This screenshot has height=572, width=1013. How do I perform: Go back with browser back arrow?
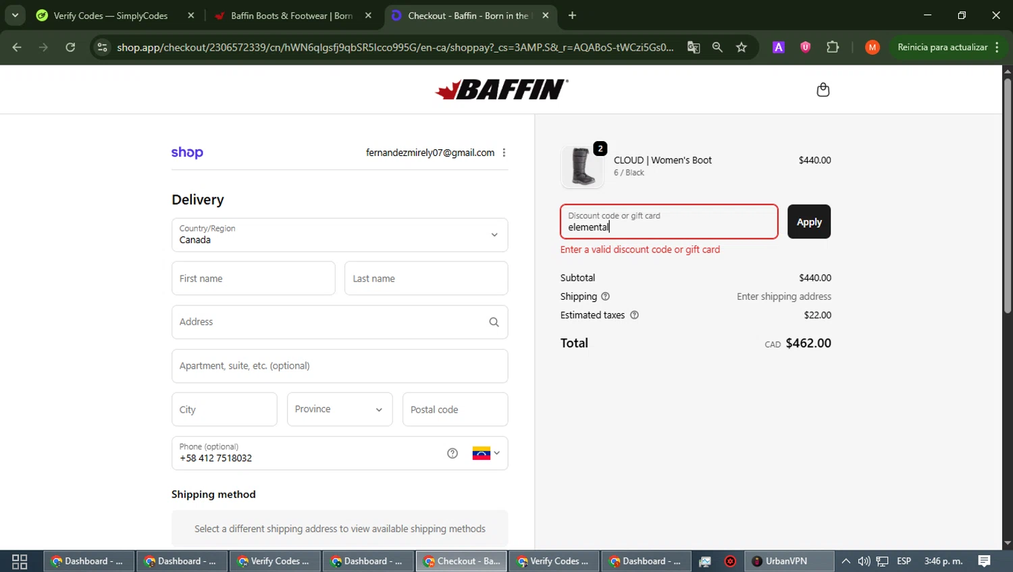click(17, 47)
